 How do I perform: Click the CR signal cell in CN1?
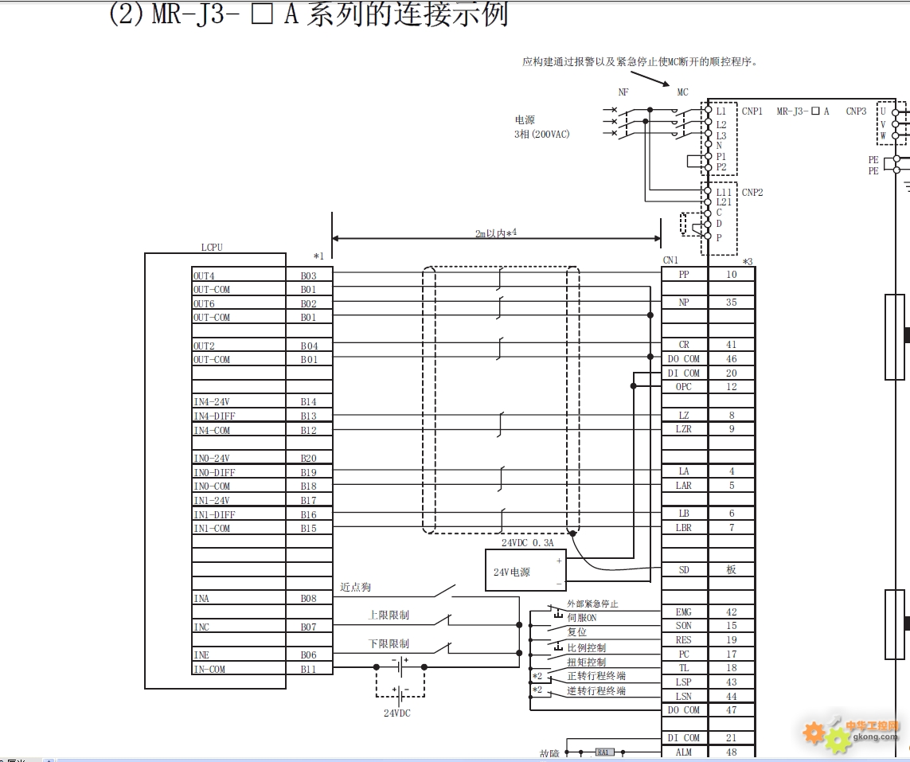[x=685, y=344]
